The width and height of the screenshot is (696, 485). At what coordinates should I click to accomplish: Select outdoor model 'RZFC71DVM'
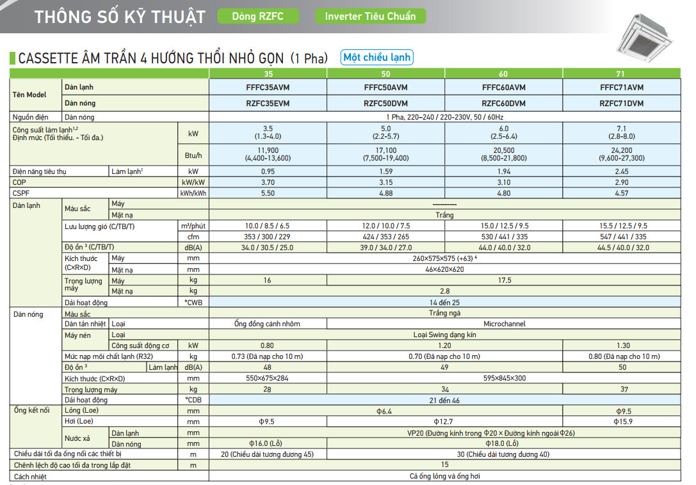tap(622, 104)
